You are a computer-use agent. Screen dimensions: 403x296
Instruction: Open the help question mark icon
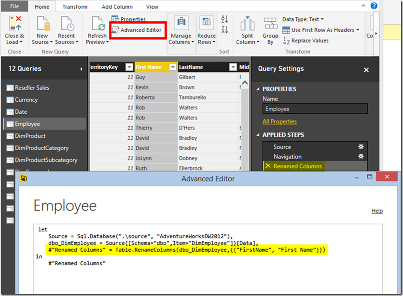point(374,6)
